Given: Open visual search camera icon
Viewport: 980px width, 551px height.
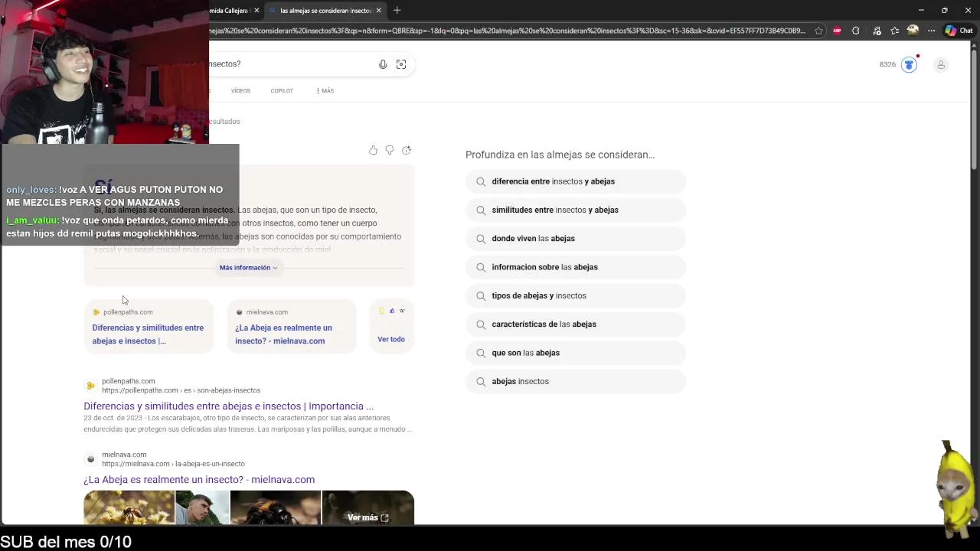Looking at the screenshot, I should pos(401,64).
